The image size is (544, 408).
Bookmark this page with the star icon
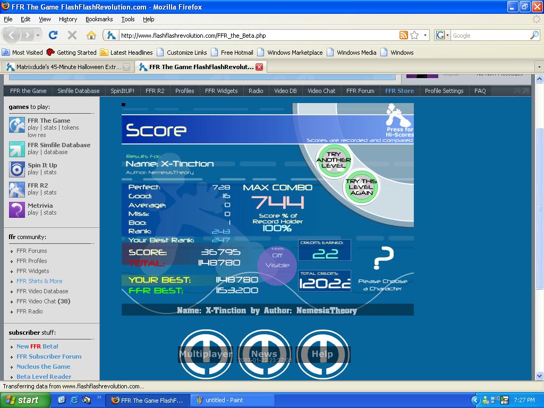point(414,35)
